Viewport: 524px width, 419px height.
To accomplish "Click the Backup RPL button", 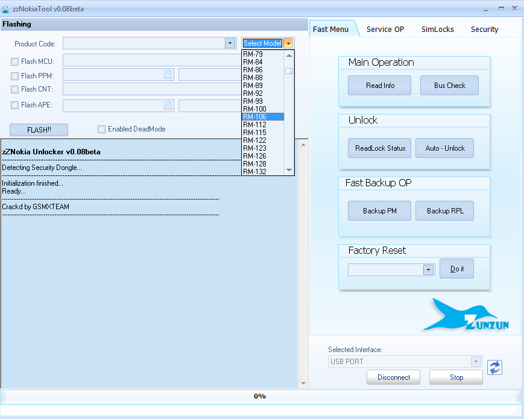I will (445, 211).
